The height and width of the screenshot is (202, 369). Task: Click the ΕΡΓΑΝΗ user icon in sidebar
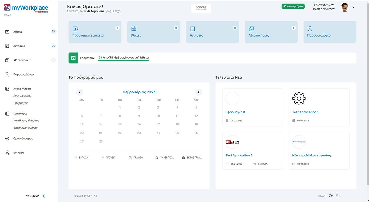point(7,152)
